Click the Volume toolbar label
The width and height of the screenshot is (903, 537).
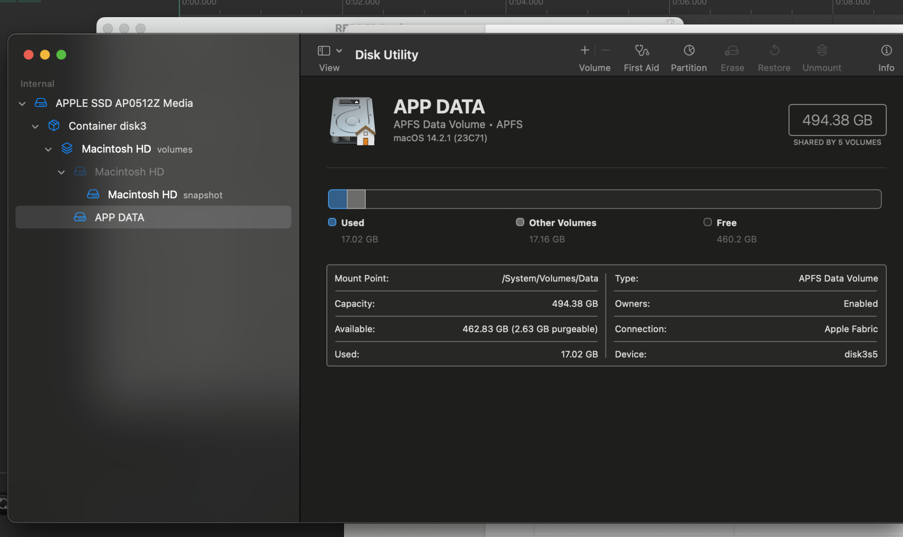coord(595,68)
